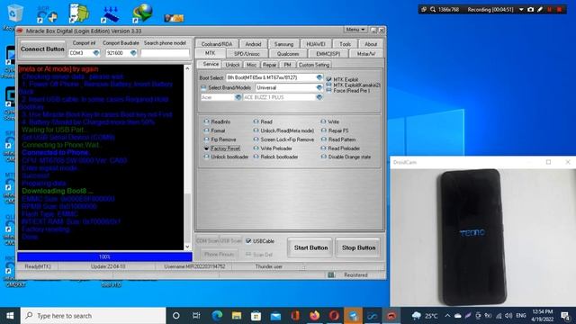The height and width of the screenshot is (324, 576).
Task: Open the Boot Select dropdown
Action: (319, 77)
